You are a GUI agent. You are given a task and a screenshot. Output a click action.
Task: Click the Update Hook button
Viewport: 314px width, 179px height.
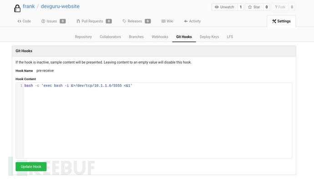[x=31, y=167]
